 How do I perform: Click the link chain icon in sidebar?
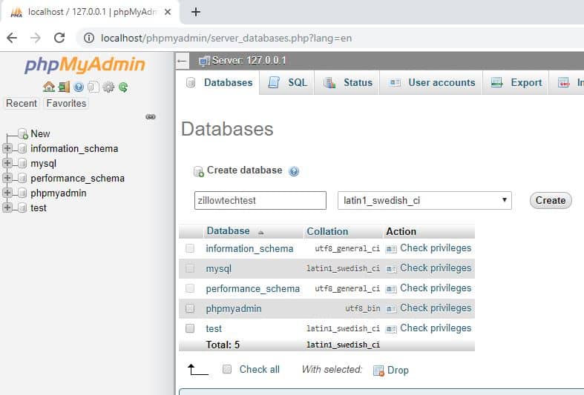pos(151,117)
